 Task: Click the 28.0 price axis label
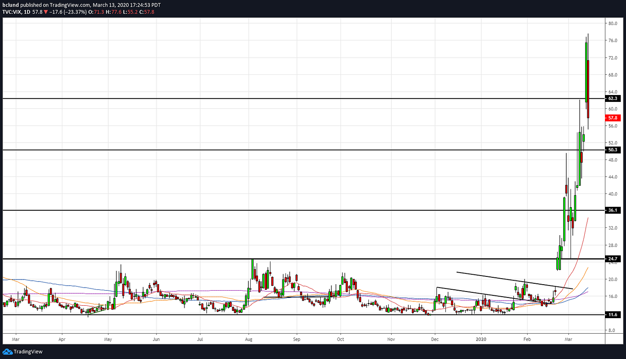tap(613, 245)
